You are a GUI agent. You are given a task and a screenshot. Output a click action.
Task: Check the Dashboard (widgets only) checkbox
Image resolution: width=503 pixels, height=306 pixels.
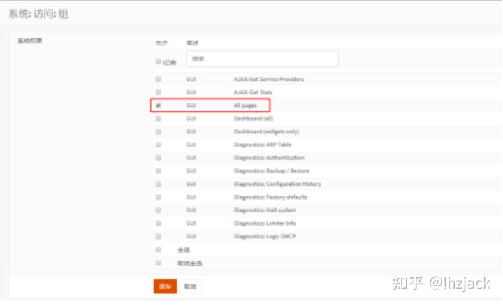click(158, 131)
